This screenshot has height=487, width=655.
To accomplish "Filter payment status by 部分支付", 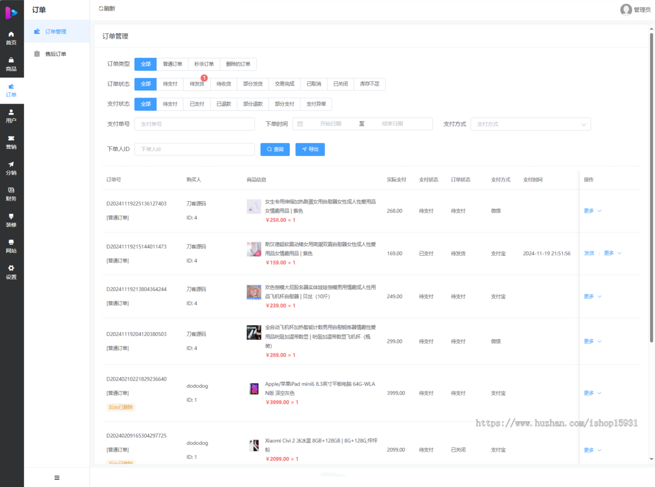I will (284, 104).
